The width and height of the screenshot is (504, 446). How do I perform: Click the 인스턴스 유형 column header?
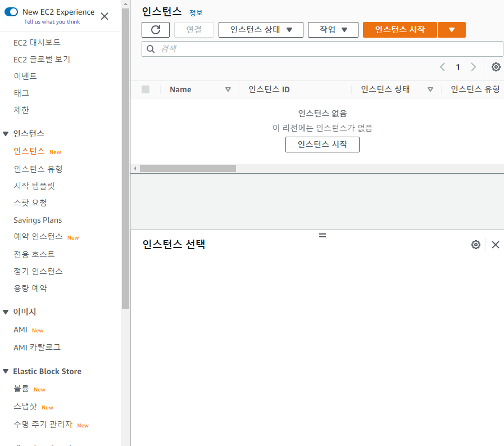pos(475,89)
